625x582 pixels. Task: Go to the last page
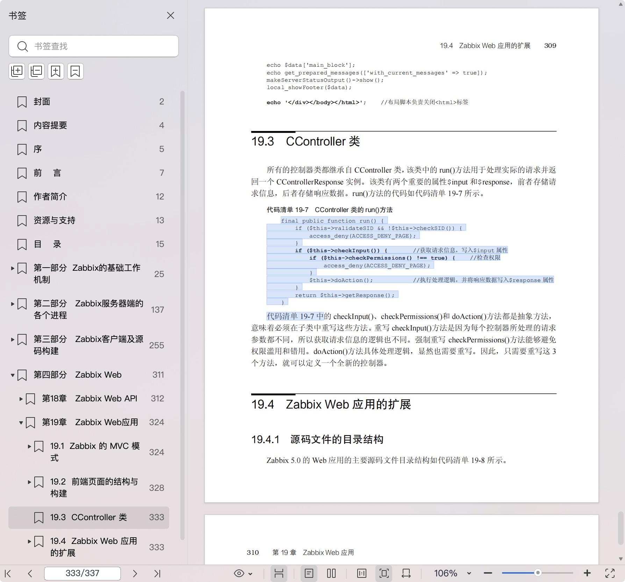157,573
